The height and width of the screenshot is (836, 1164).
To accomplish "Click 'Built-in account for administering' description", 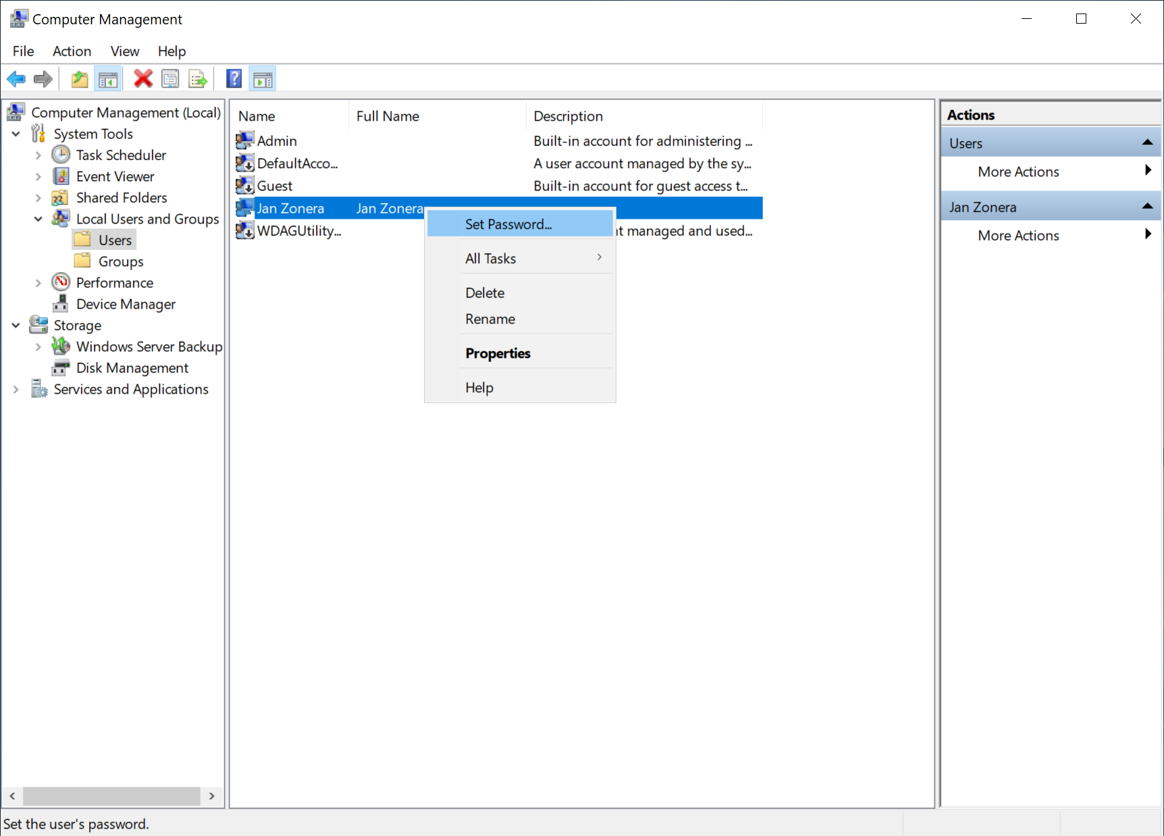I will 642,140.
